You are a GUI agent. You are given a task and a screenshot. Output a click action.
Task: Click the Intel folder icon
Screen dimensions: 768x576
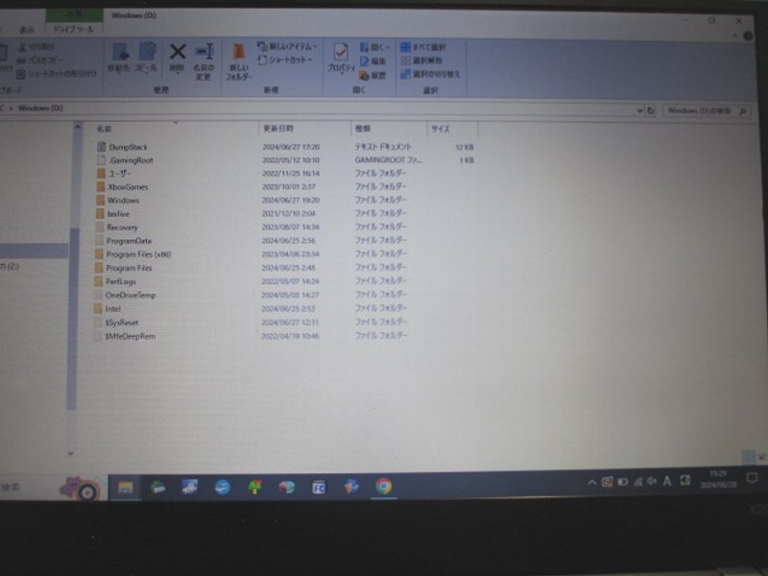click(98, 308)
